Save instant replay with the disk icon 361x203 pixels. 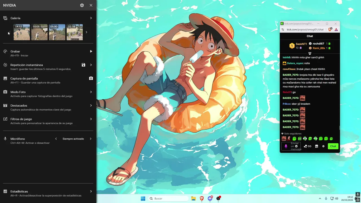pos(83,65)
